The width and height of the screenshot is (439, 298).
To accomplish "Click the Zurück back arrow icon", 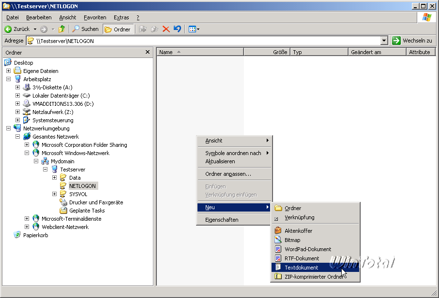I will 8,29.
